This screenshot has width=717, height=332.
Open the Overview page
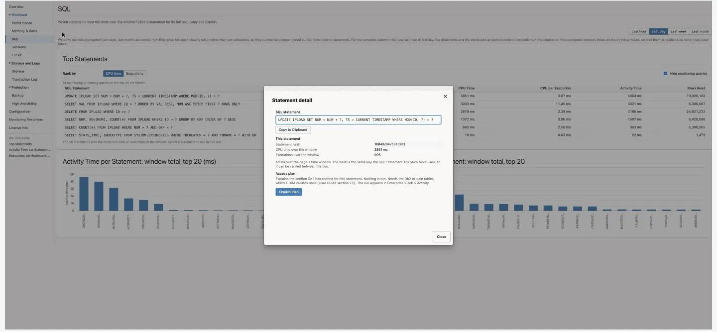pyautogui.click(x=16, y=6)
